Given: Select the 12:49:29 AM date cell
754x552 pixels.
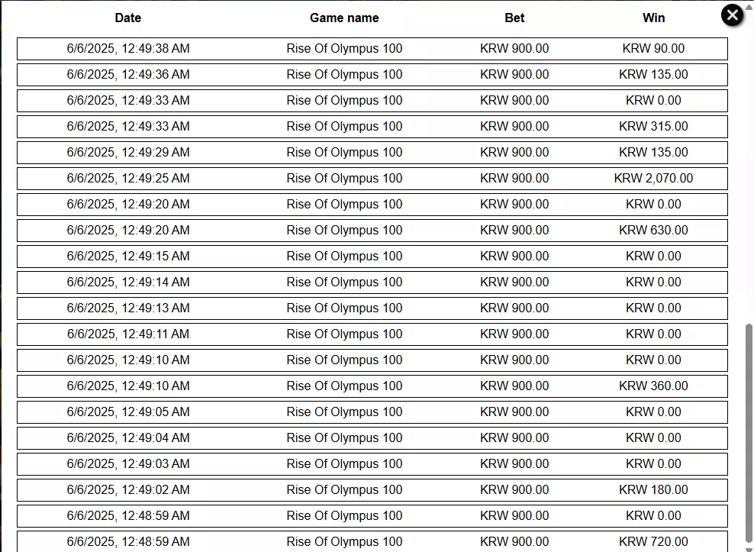Looking at the screenshot, I should coord(128,153).
